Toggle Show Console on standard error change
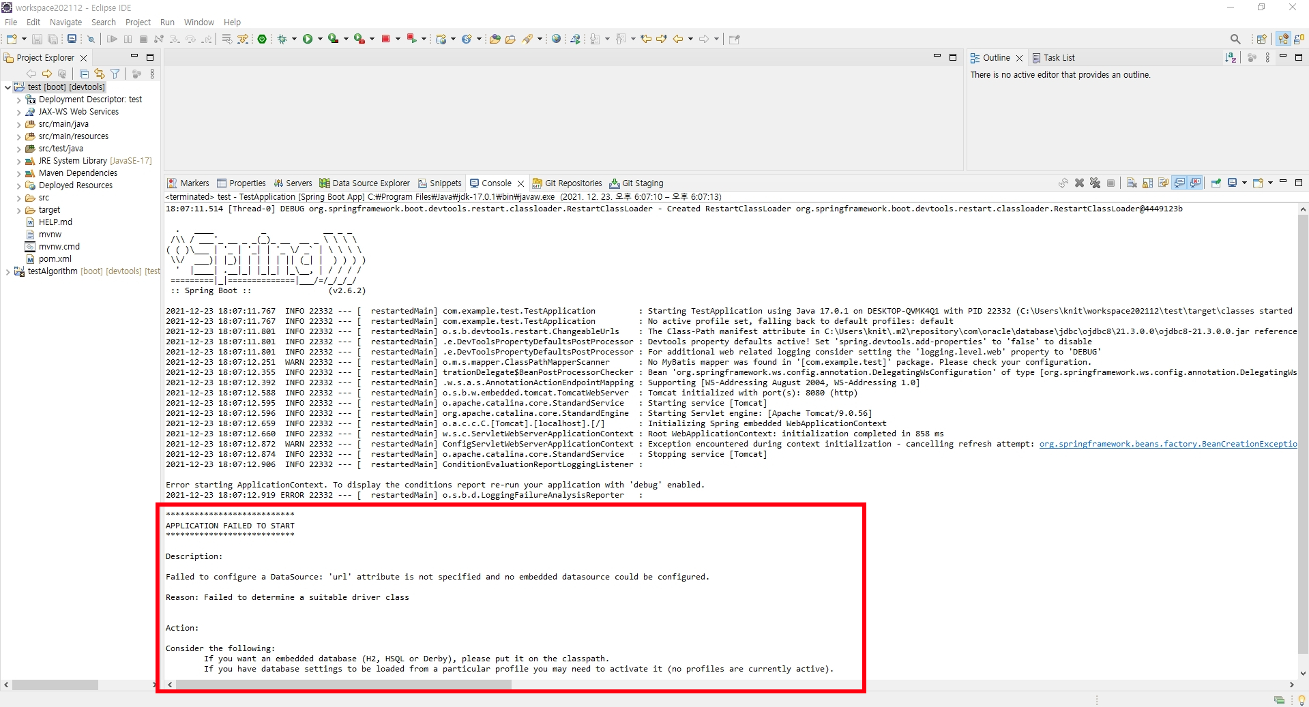The height and width of the screenshot is (707, 1309). [x=1195, y=183]
